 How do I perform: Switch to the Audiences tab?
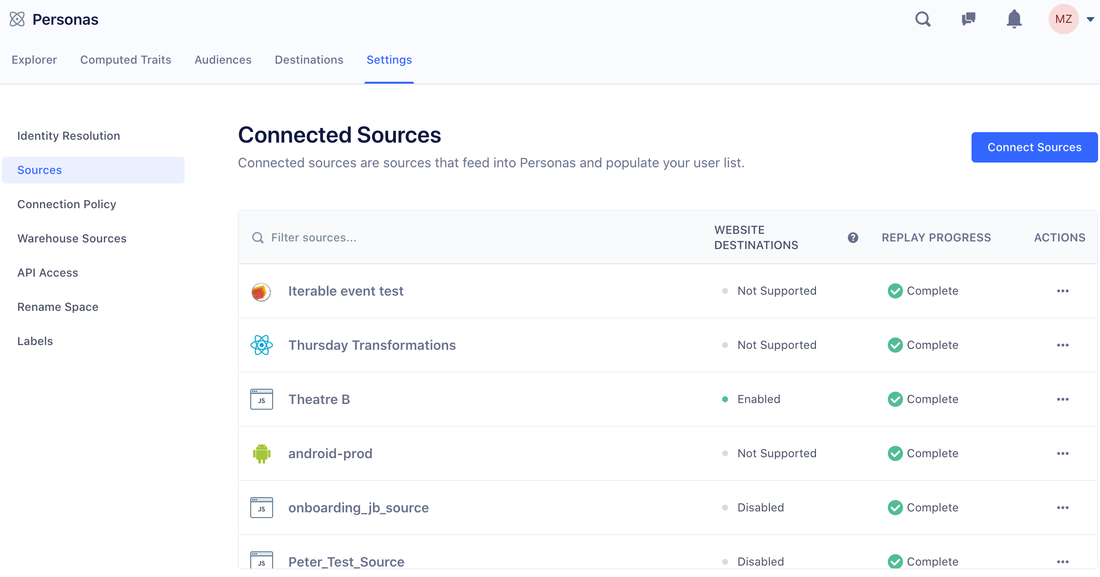(x=223, y=60)
